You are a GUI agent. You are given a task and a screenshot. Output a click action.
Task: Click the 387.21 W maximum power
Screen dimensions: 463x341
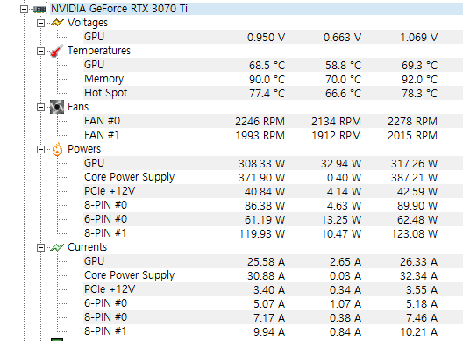coord(414,178)
